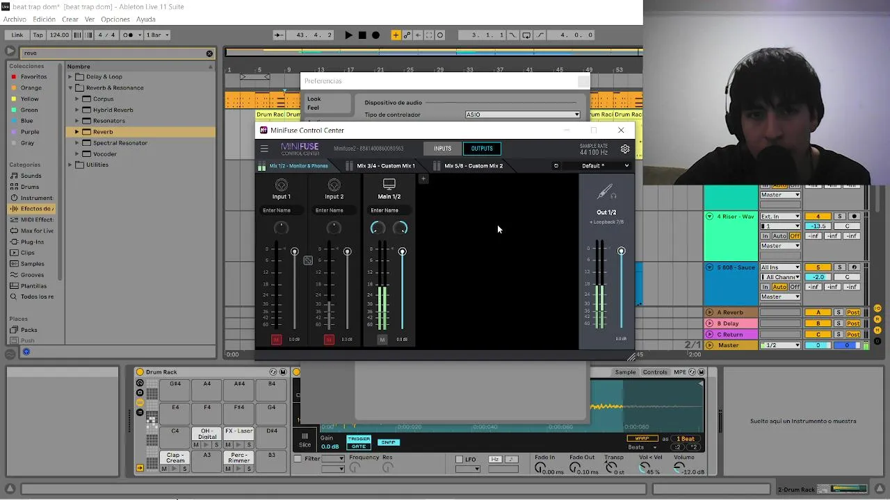Click the I-O section show/hide button
The image size is (890, 500).
click(877, 308)
